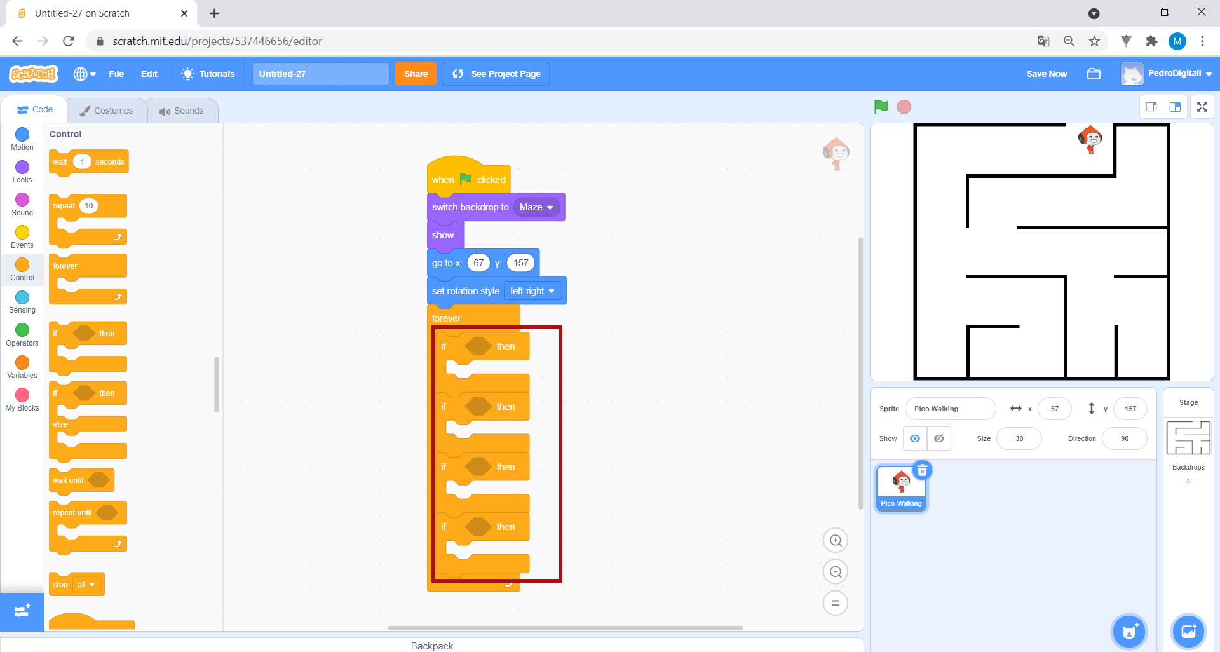Click the project title field Untitled-27
The image size is (1220, 652).
[320, 74]
